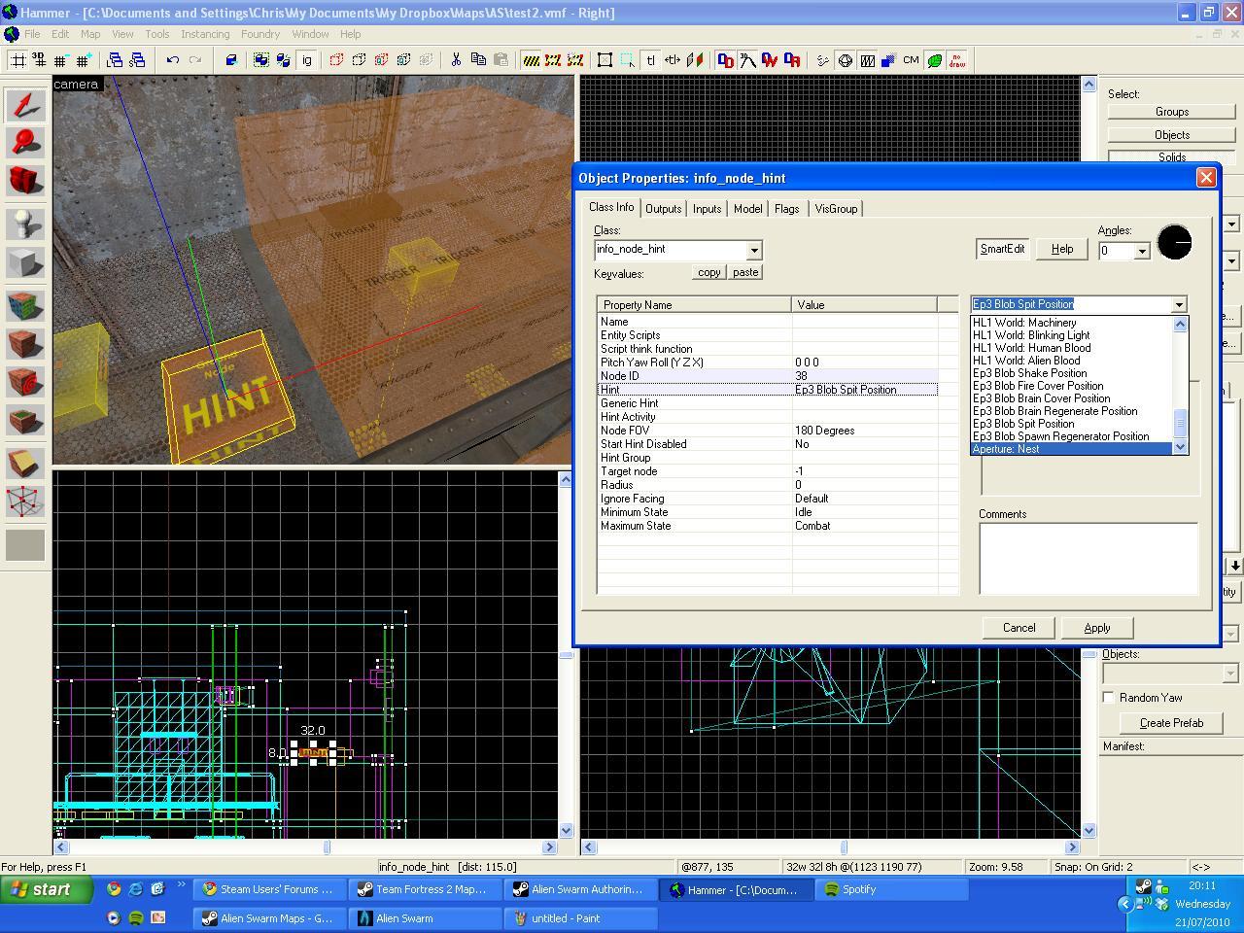Toggle texture lock 'tl' icon

(650, 60)
